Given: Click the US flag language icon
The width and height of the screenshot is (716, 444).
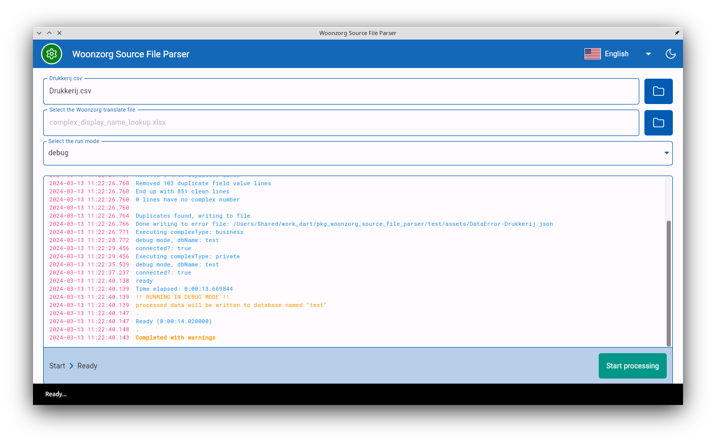Looking at the screenshot, I should 592,54.
